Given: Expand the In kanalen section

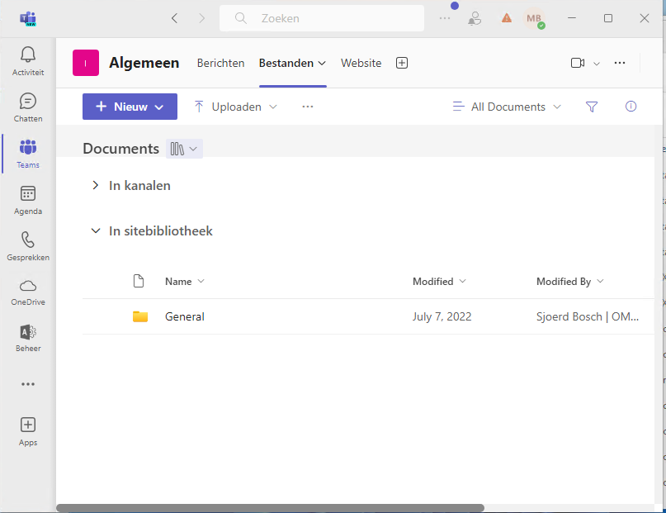Looking at the screenshot, I should [96, 186].
